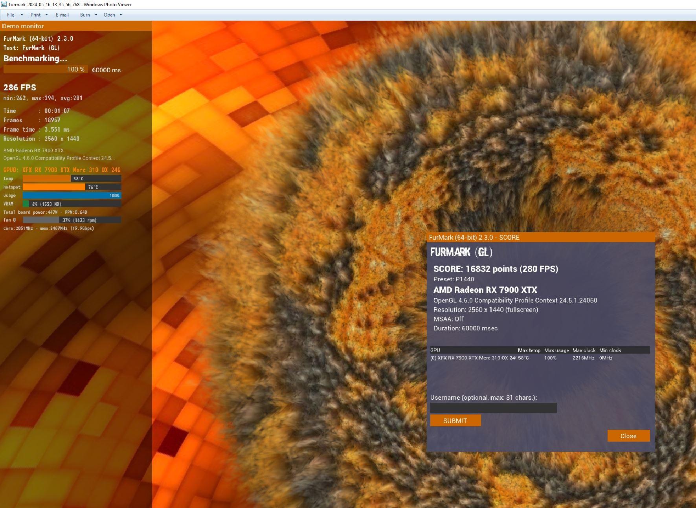
Task: Click the Windows Photo Viewer title bar icon
Action: [x=4, y=4]
